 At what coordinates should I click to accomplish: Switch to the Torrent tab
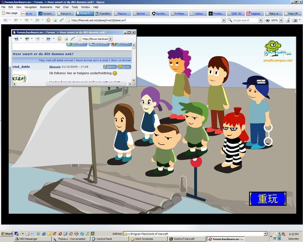46,14
